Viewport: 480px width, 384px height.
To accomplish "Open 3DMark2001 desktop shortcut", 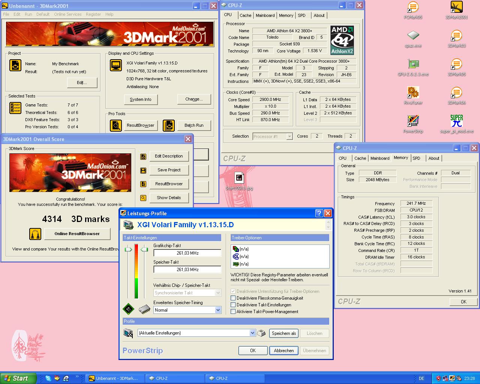I will point(456,10).
